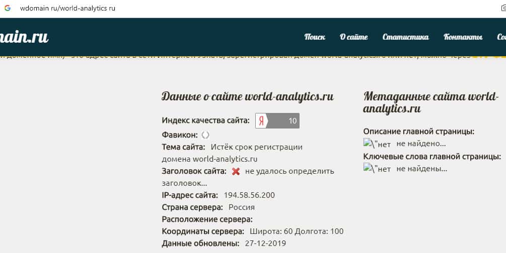Click the favicon loading spinner icon
The image size is (506, 253).
(205, 135)
